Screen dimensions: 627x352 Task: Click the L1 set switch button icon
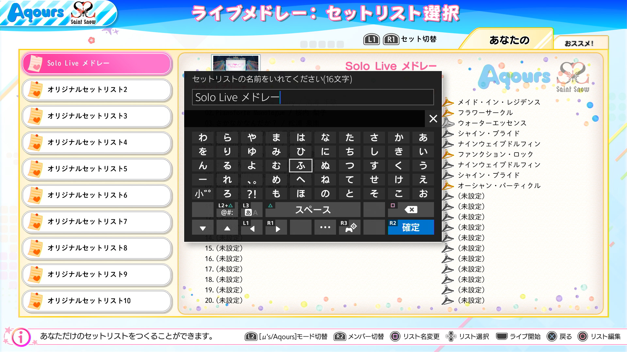pos(371,39)
